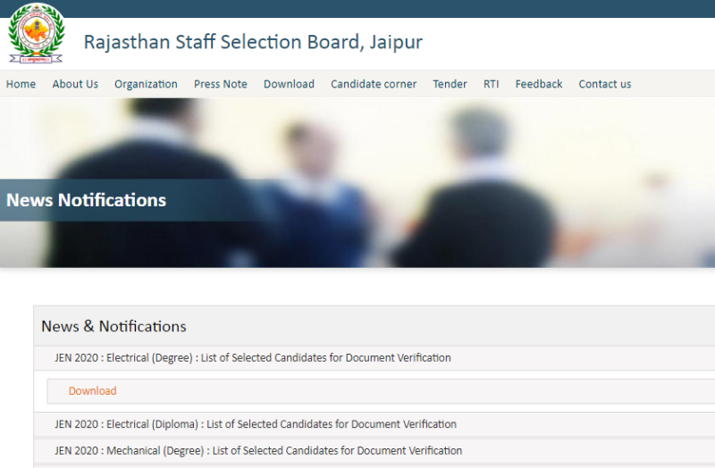Click the Rajasthan Staff Selection Board emblem logo
Image resolution: width=715 pixels, height=468 pixels.
[x=36, y=33]
